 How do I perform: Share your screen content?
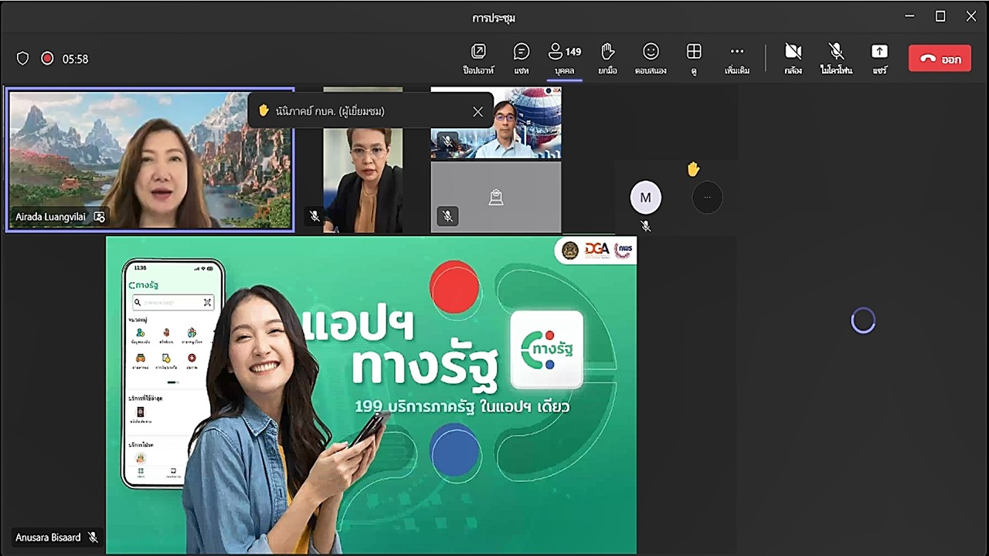[879, 59]
